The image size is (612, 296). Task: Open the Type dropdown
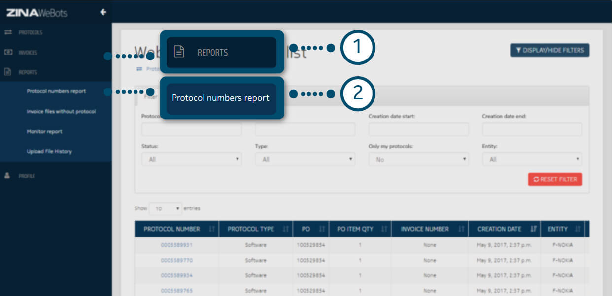click(x=305, y=159)
